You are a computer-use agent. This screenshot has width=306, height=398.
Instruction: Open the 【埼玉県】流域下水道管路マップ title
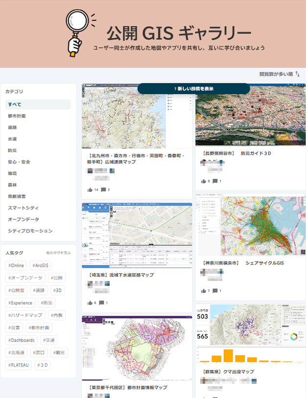120,275
